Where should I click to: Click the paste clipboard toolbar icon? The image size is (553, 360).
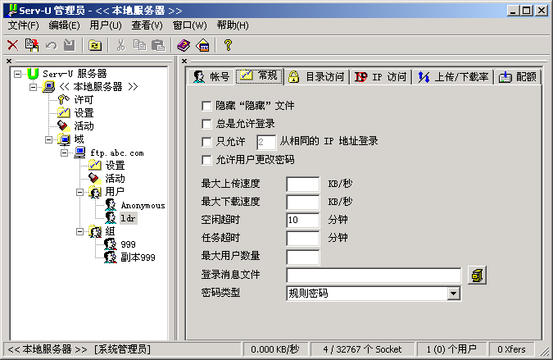click(158, 45)
